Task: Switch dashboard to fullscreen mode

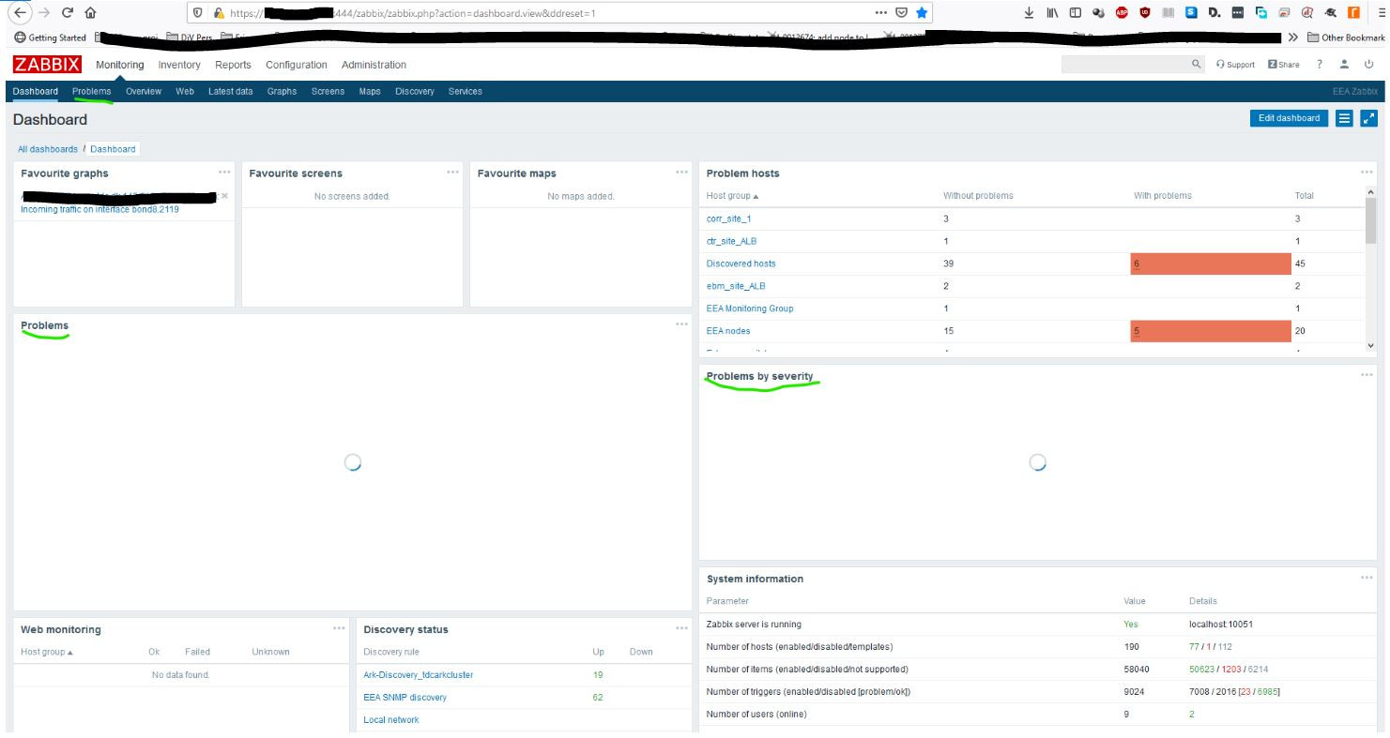Action: (x=1368, y=118)
